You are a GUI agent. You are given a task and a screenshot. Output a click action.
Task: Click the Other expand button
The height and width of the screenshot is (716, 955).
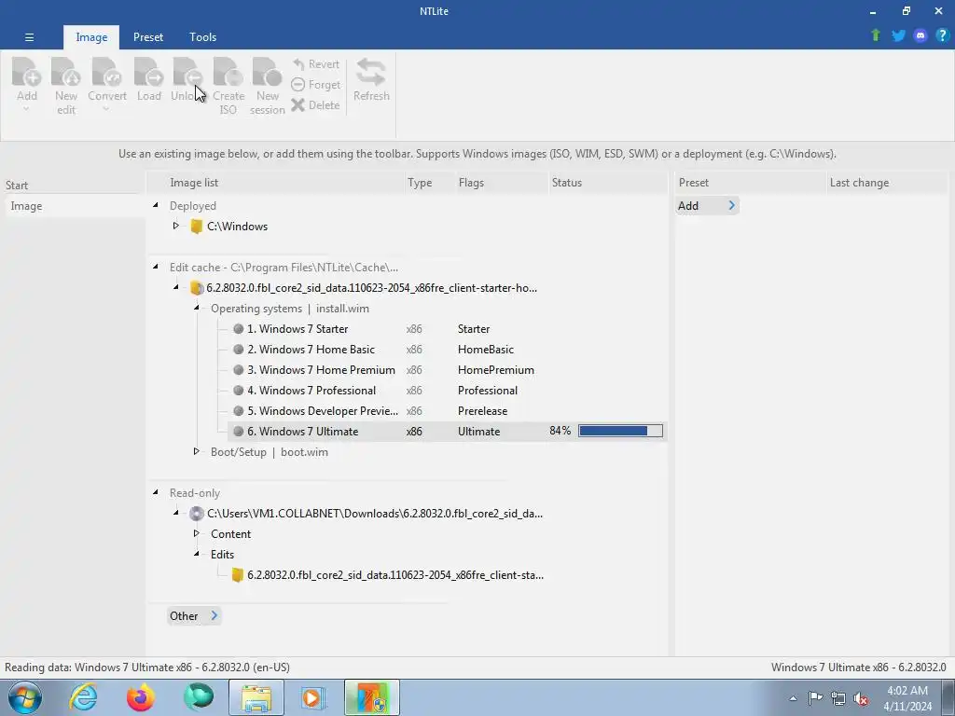pyautogui.click(x=194, y=615)
